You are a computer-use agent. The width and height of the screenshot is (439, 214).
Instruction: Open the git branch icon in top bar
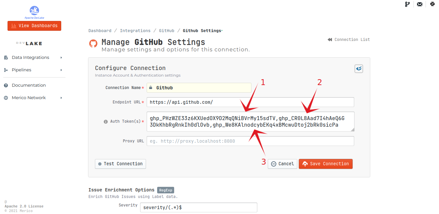408,4
